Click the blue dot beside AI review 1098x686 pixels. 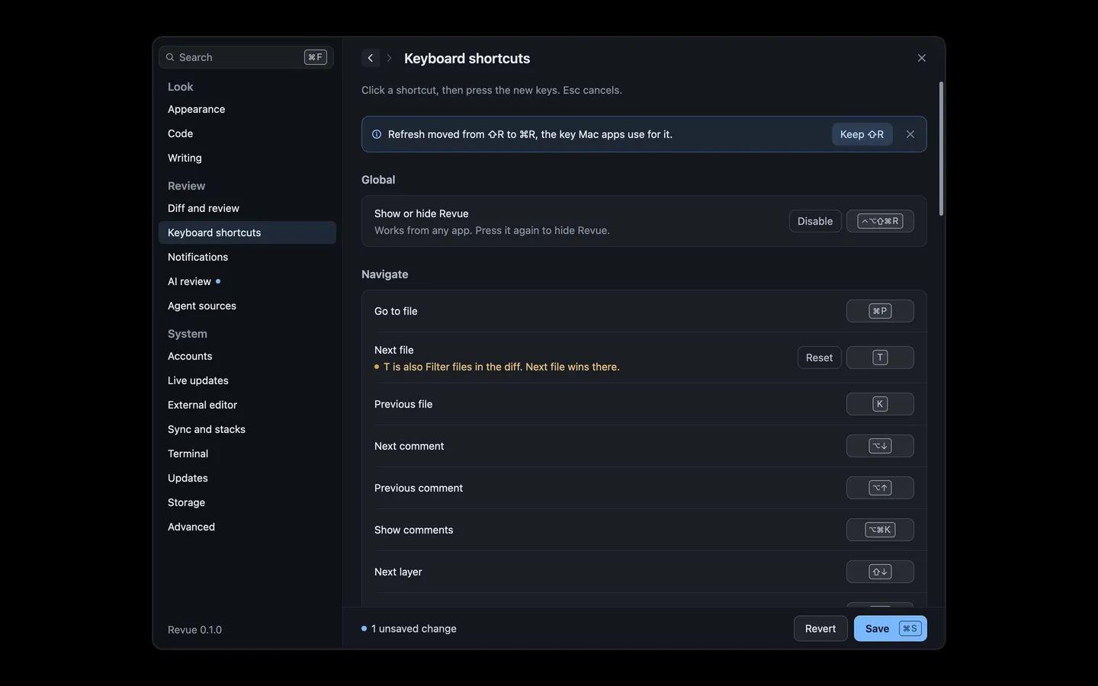(218, 281)
